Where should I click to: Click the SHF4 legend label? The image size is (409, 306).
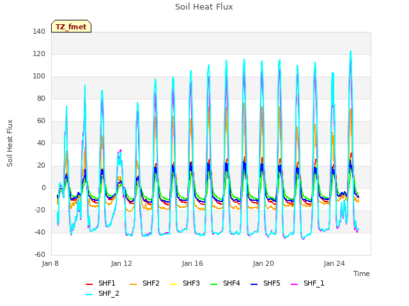click(231, 283)
